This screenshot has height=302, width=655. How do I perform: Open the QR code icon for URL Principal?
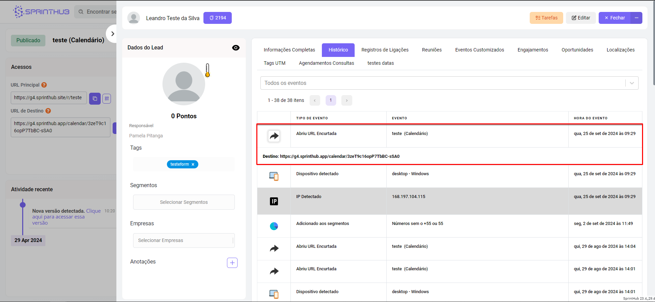click(x=107, y=99)
